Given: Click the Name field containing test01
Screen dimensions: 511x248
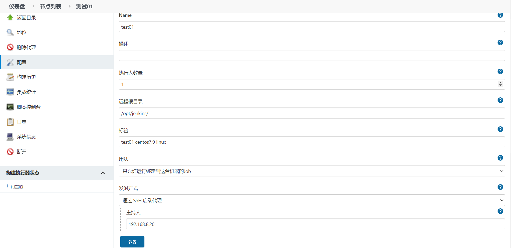Looking at the screenshot, I should [x=312, y=27].
